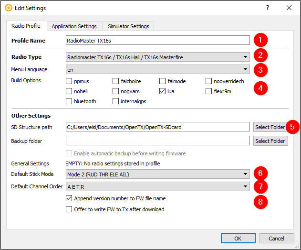This screenshot has width=301, height=250.
Task: Enable the faichoice build option
Action: pos(115,81)
